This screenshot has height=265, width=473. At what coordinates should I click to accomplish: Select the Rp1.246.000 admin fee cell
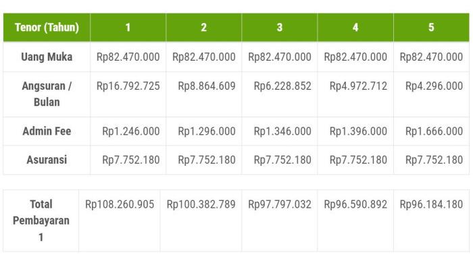tap(128, 131)
